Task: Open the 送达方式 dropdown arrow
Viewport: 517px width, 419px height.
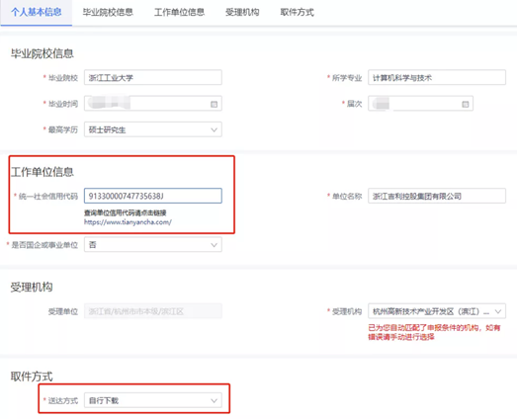Action: click(x=214, y=401)
